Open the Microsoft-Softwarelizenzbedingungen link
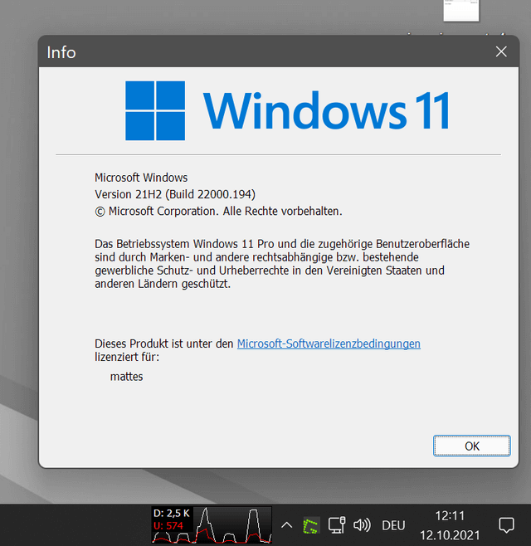The image size is (531, 546). 329,344
